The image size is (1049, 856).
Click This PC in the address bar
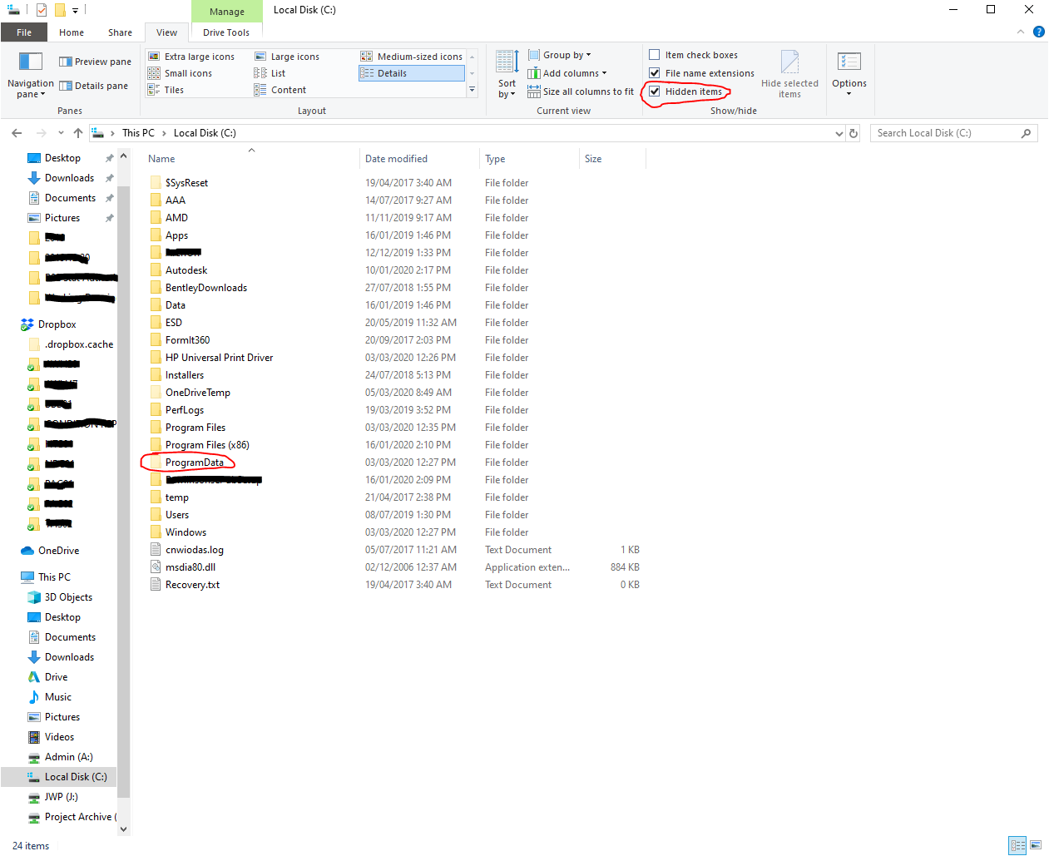138,133
